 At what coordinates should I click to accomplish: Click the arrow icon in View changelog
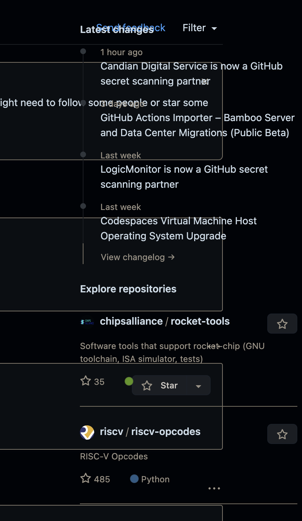click(x=171, y=257)
